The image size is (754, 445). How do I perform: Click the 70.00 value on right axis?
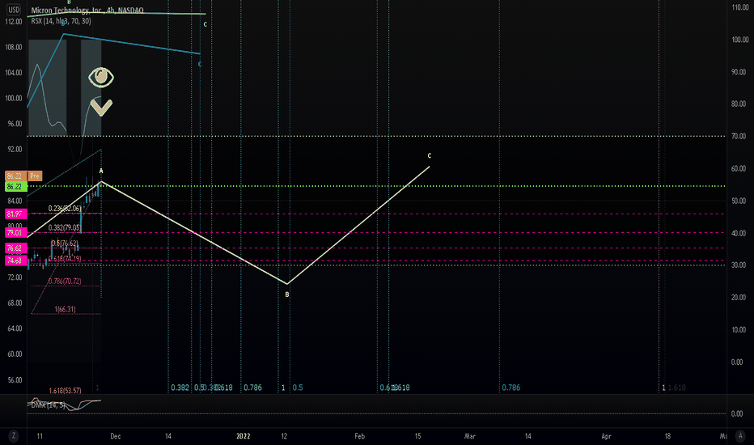[739, 137]
